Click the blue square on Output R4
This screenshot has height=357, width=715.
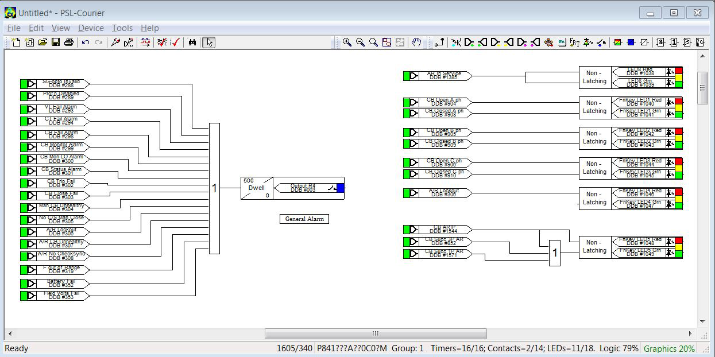pyautogui.click(x=341, y=188)
